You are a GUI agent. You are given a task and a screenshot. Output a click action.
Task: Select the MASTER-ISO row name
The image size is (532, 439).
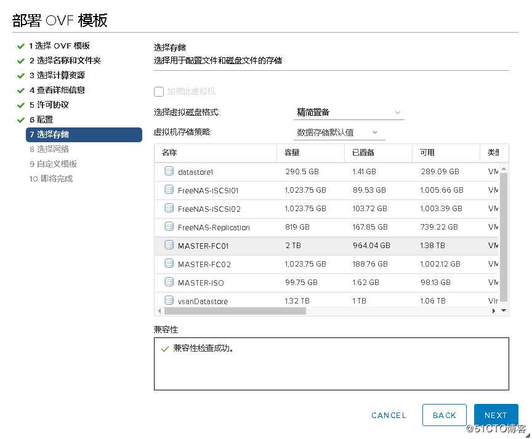pos(201,283)
